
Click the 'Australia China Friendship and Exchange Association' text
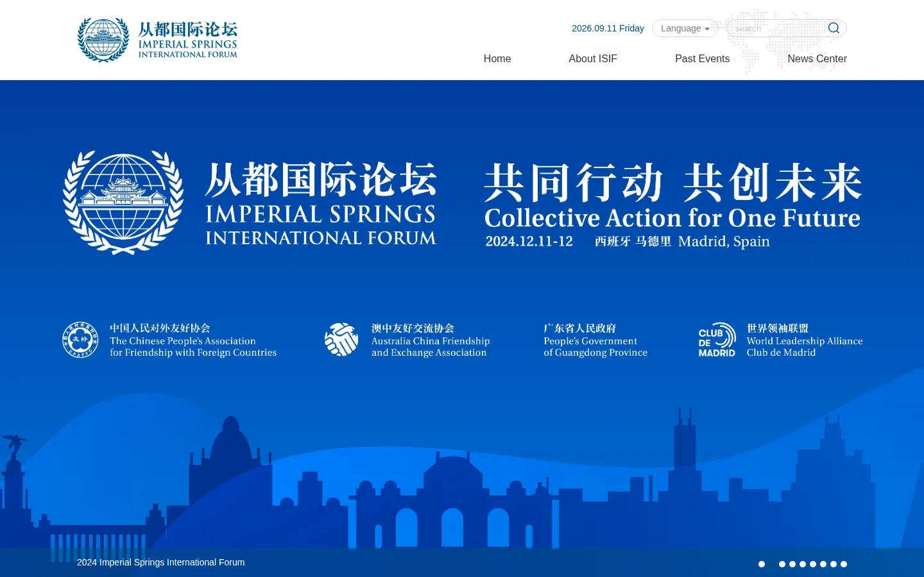click(x=431, y=347)
